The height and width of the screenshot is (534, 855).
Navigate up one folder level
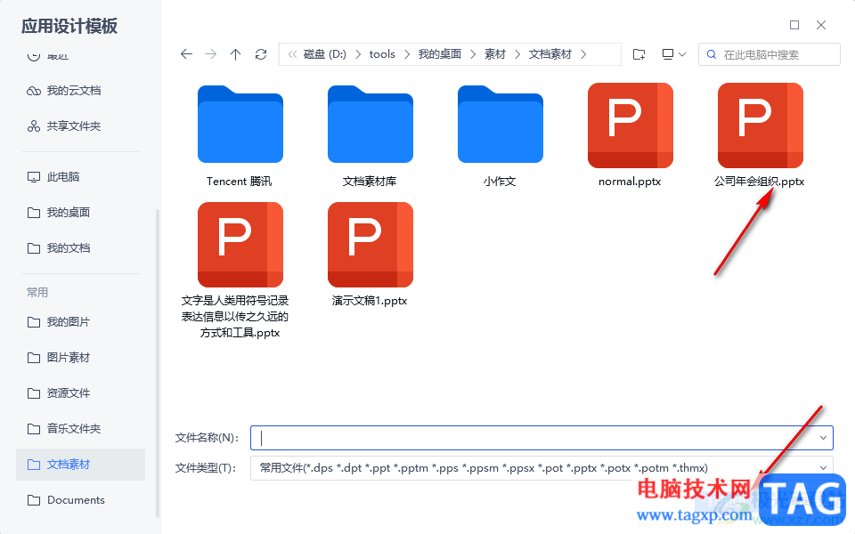(x=235, y=54)
